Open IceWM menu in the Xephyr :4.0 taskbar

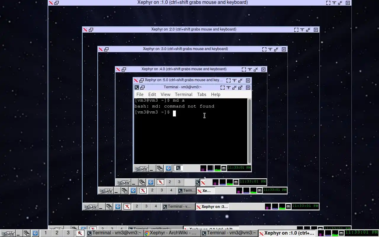click(123, 182)
